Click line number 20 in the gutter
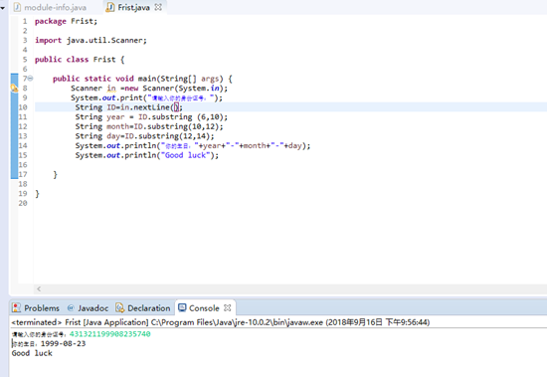Viewport: 547px width, 377px height. pyautogui.click(x=23, y=203)
